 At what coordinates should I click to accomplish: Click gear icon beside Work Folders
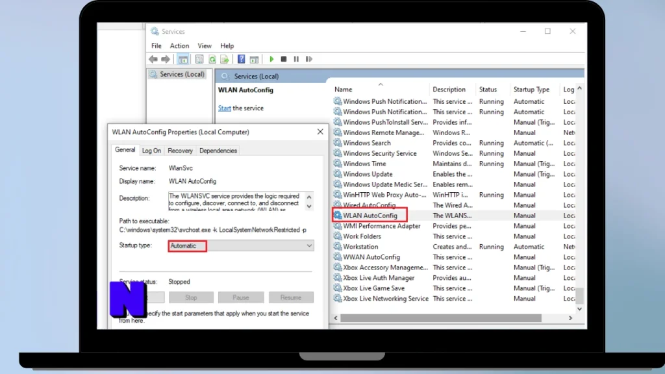[338, 236]
